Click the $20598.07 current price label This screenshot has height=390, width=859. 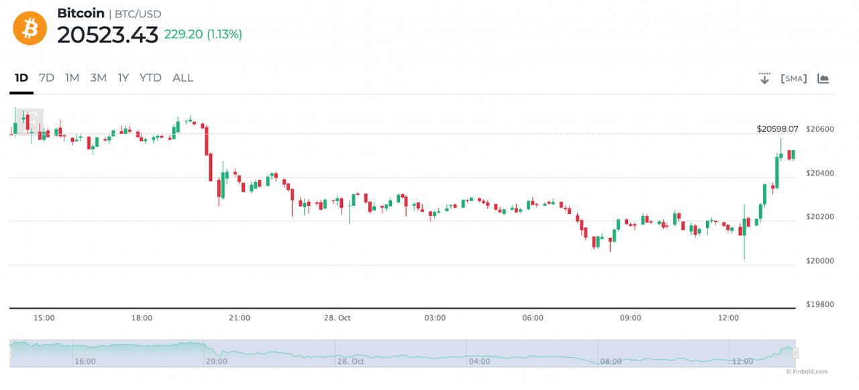(x=777, y=129)
